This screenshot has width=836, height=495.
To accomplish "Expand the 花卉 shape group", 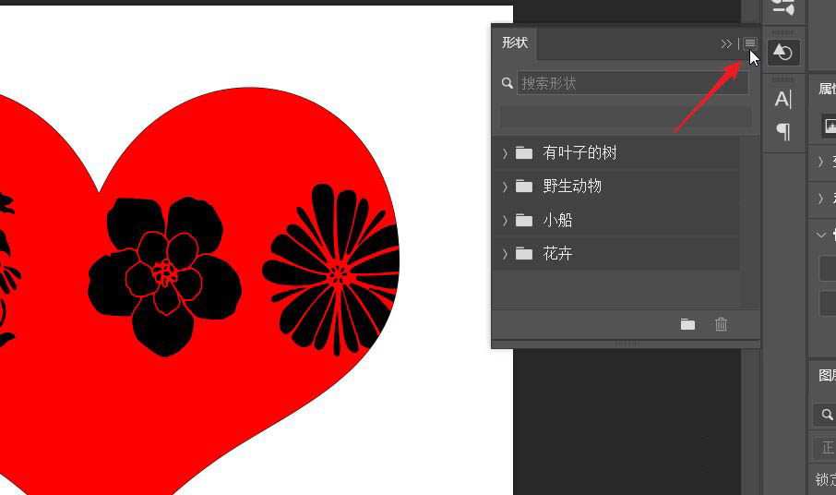I will point(505,254).
